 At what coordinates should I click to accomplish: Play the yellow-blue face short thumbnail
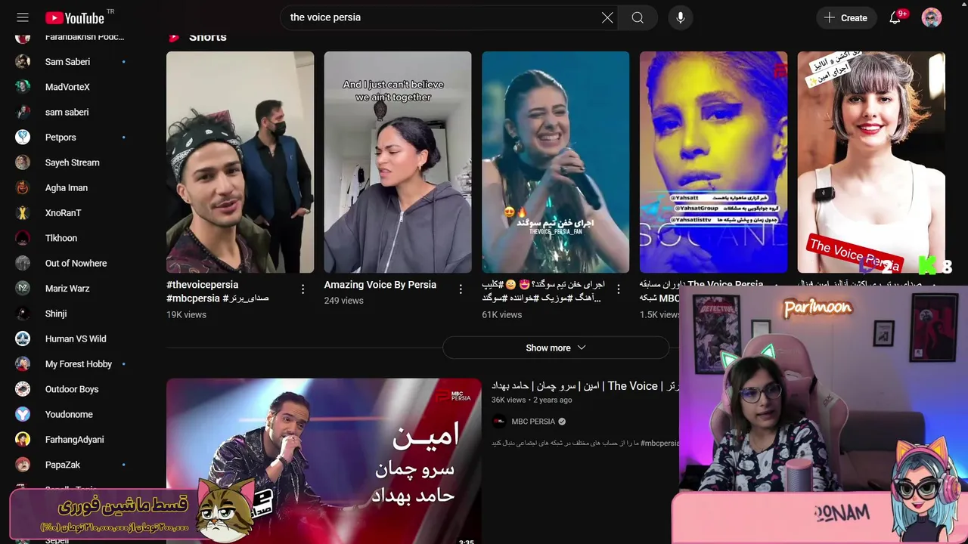click(713, 162)
